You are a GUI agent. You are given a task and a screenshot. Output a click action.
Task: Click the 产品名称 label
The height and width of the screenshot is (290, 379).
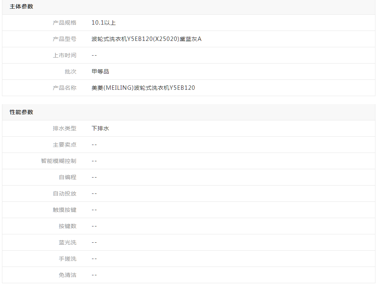click(65, 88)
